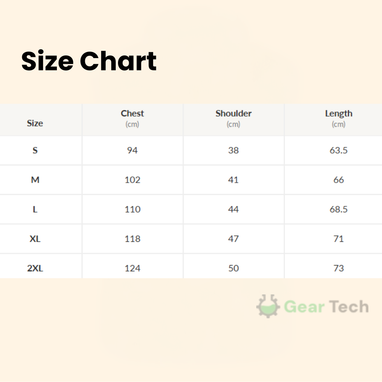Click the shoulder value 44
Image resolution: width=382 pixels, height=382 pixels.
pos(233,209)
